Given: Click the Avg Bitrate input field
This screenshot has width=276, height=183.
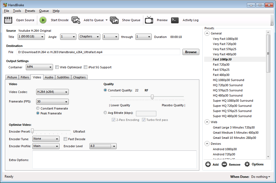Looking at the screenshot, I should 146,114.
